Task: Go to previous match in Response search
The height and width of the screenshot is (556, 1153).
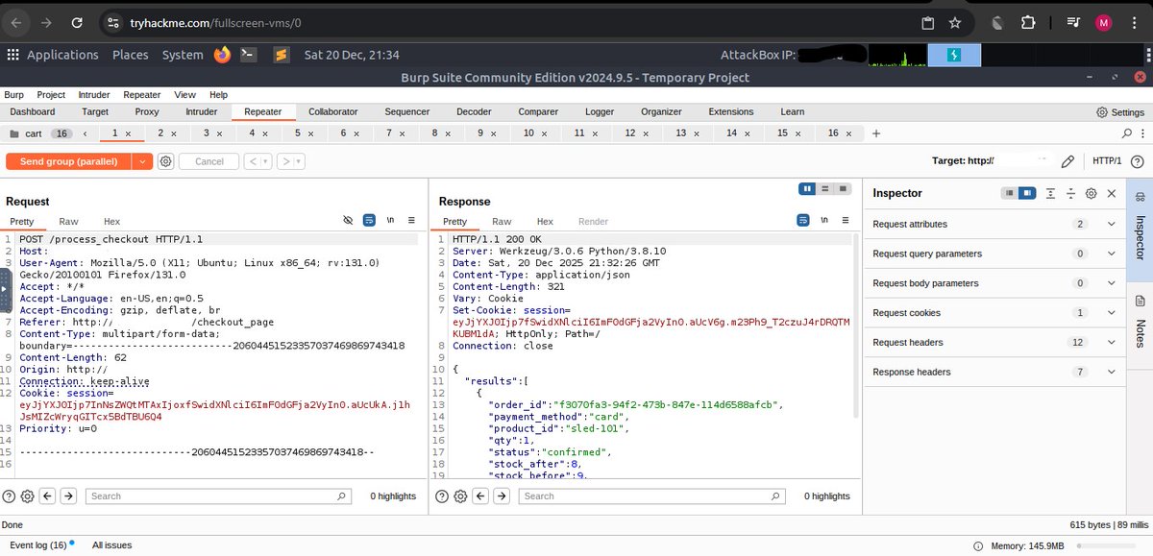Action: [481, 496]
